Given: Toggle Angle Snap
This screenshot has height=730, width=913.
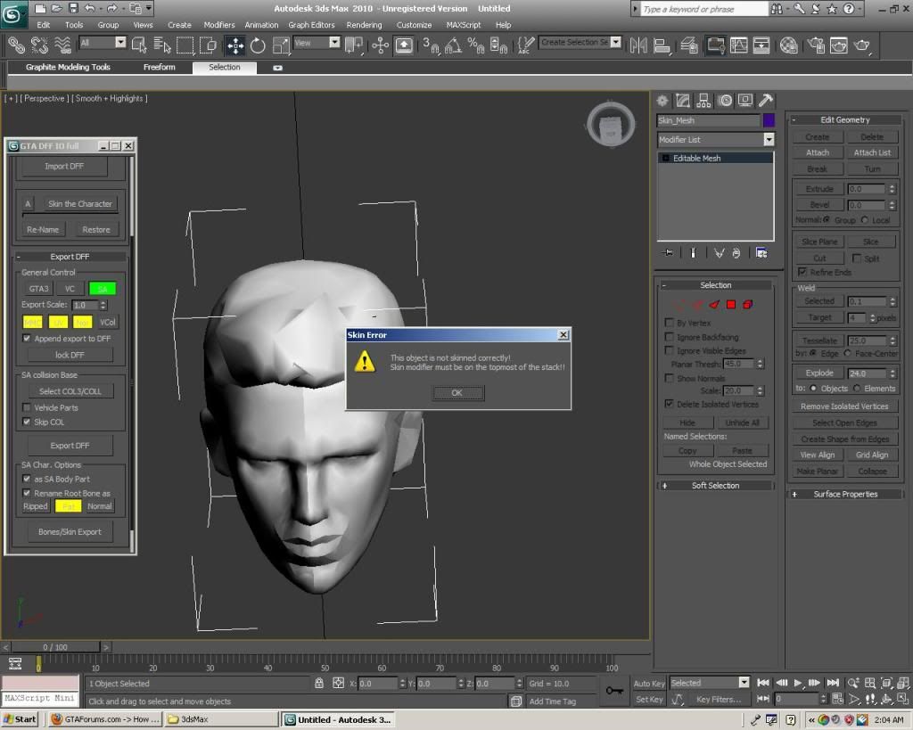Looking at the screenshot, I should [x=453, y=45].
